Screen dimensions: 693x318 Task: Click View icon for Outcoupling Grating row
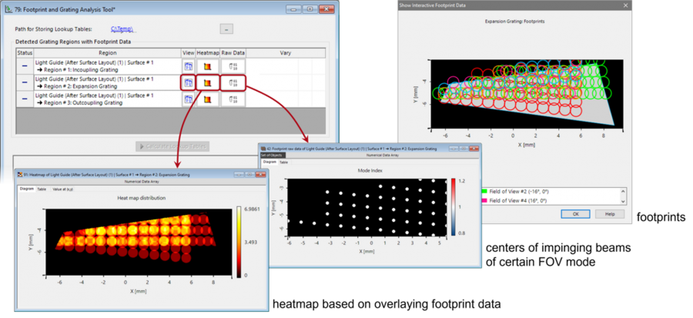pyautogui.click(x=188, y=99)
